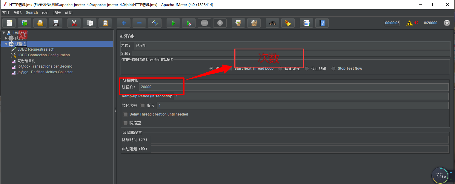Select jp@gc - PerfMon Metrics Collector
This screenshot has width=455, height=184.
pos(45,72)
